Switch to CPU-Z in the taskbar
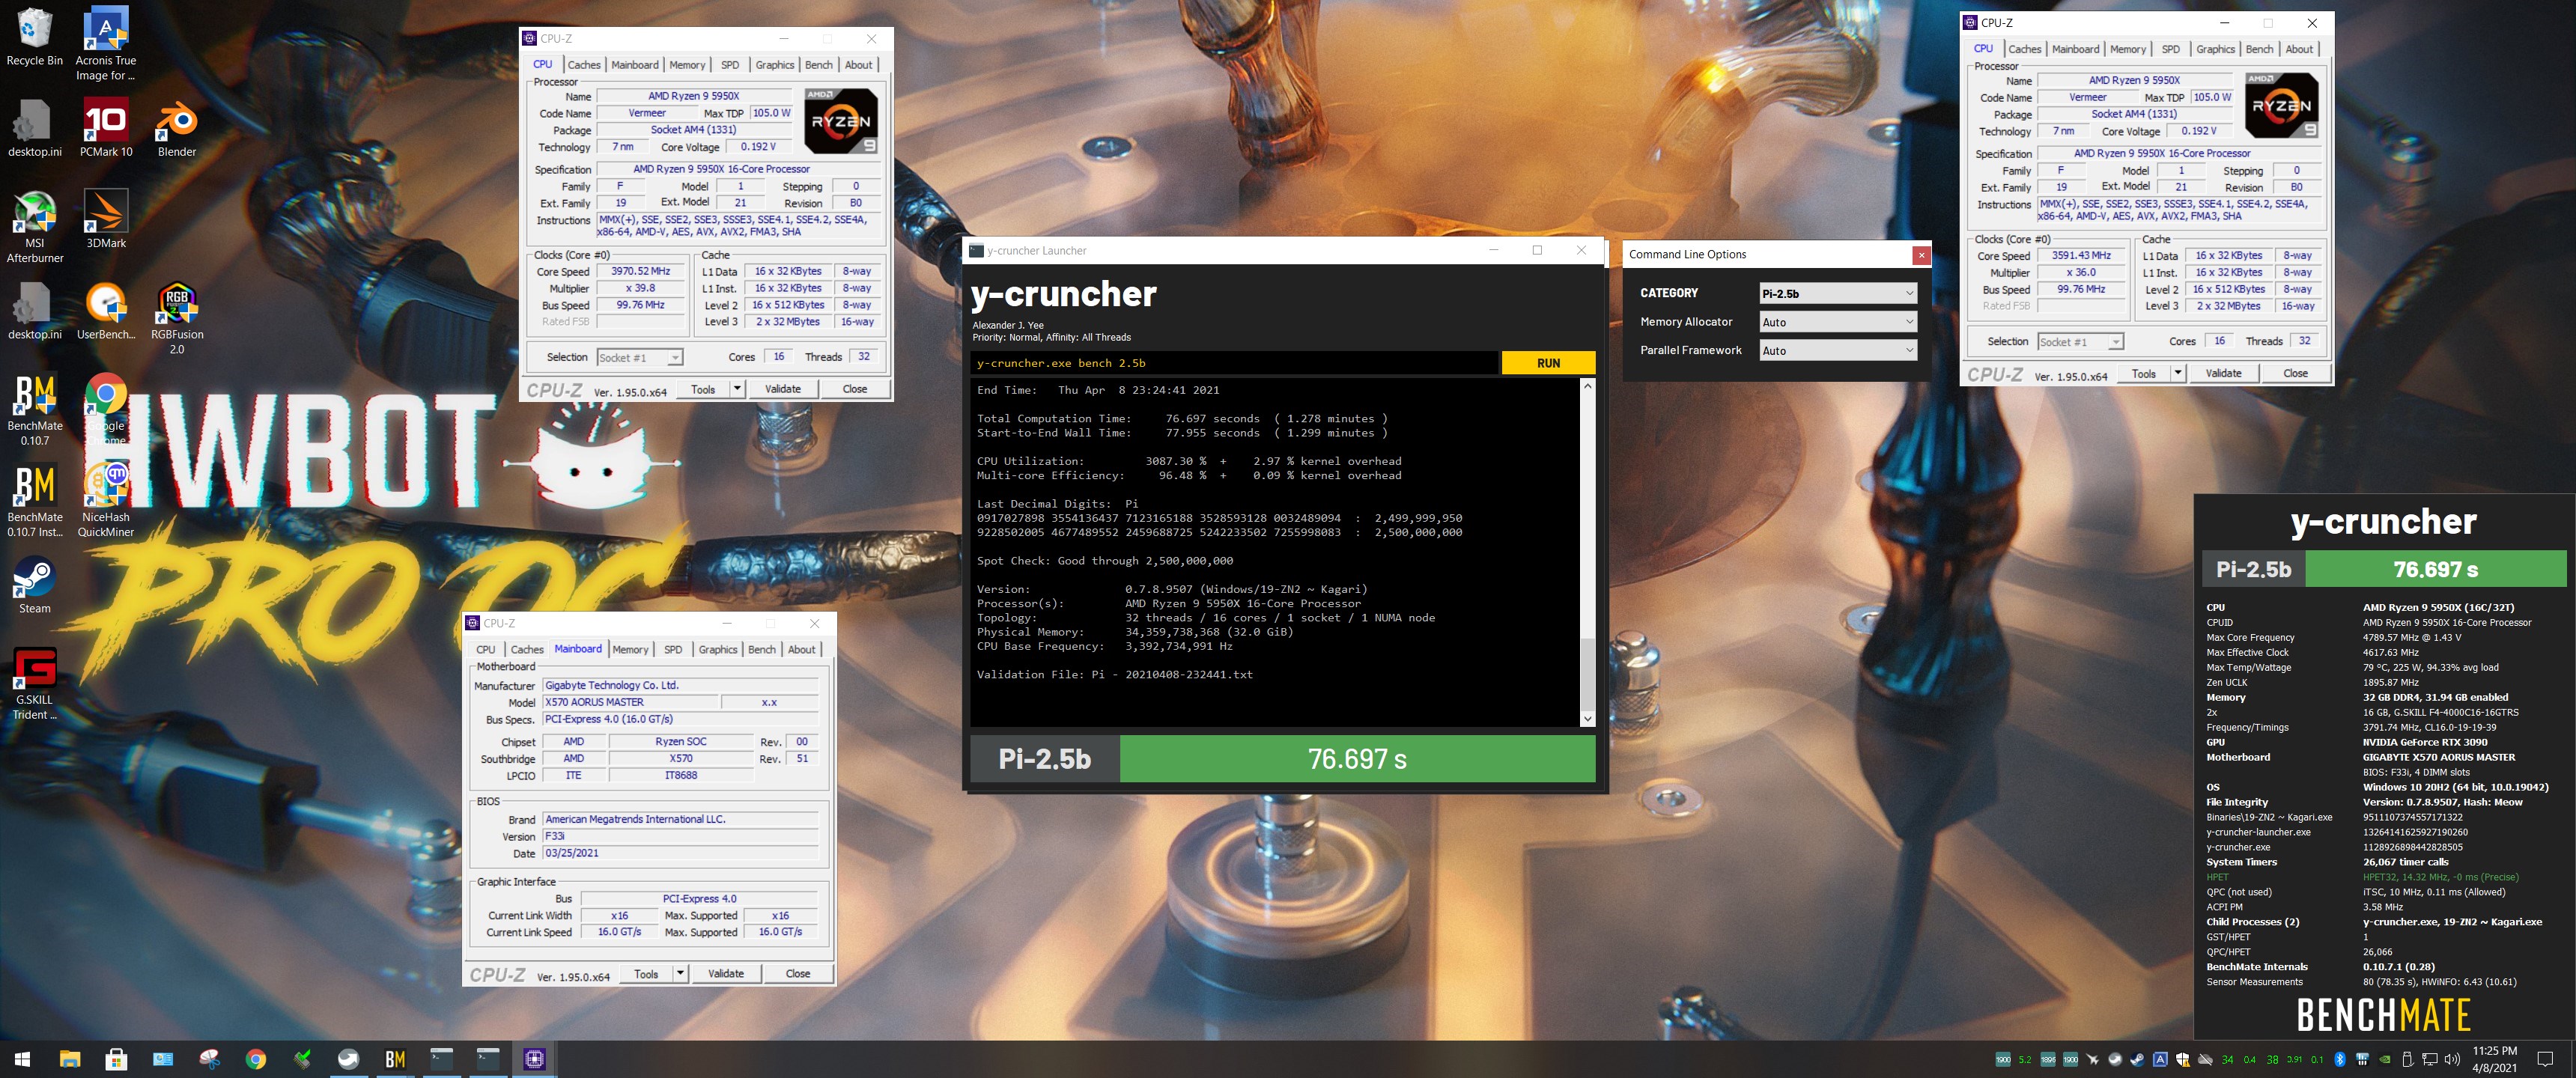 [534, 1059]
